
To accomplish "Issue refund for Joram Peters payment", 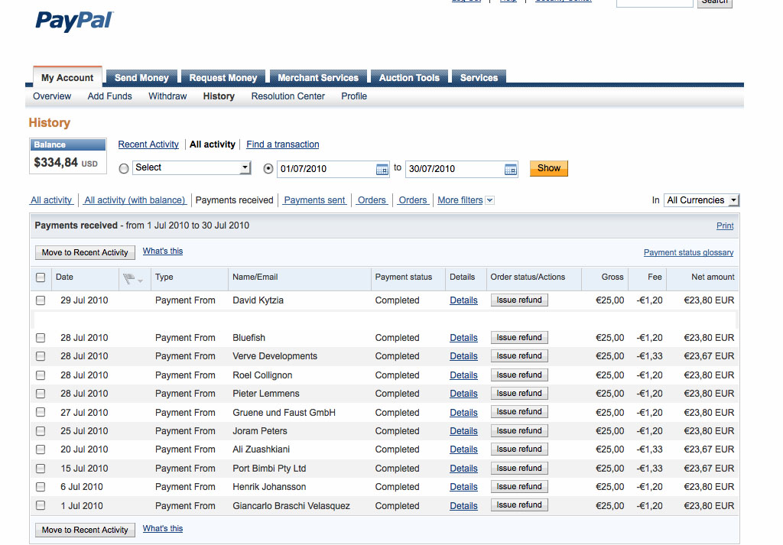I will 519,430.
